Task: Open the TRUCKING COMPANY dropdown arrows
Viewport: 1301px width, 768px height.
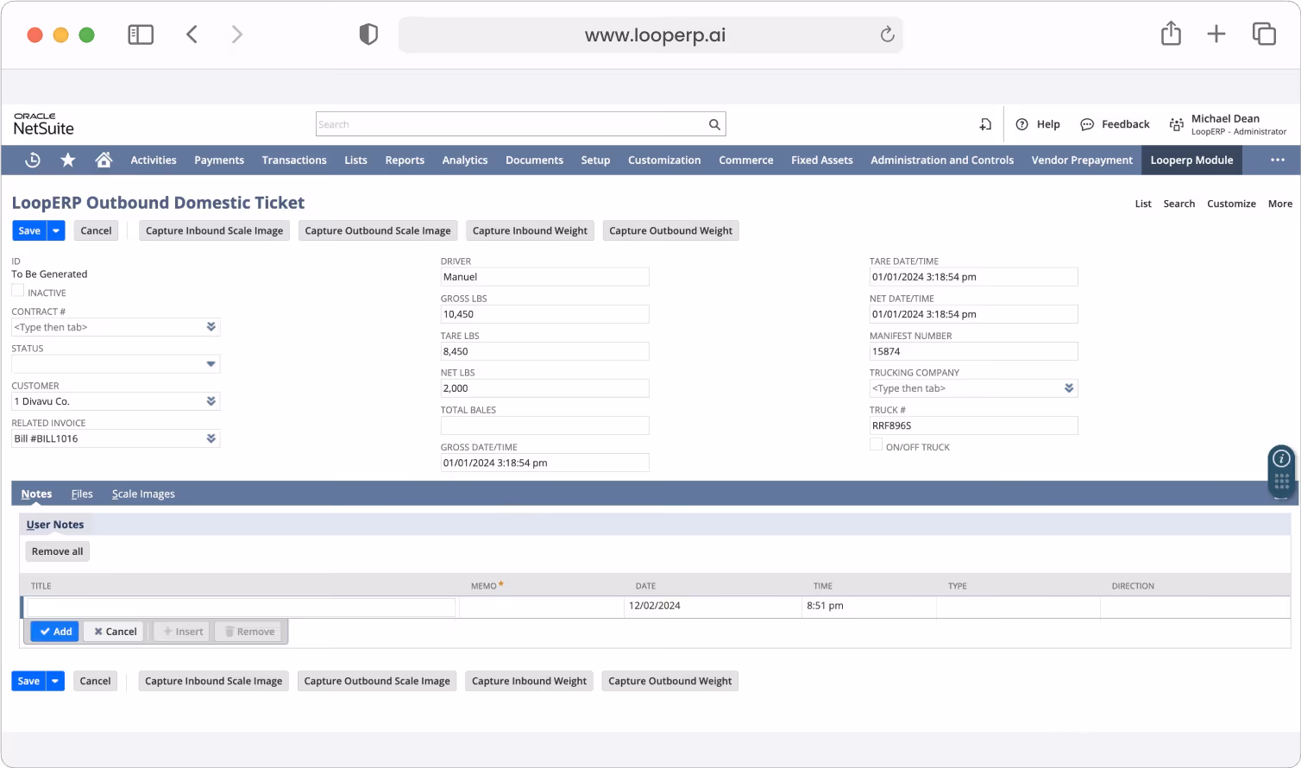Action: coord(1069,388)
